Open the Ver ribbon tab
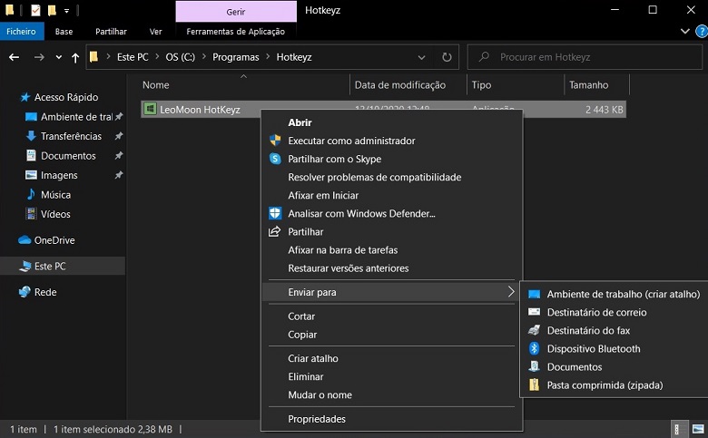Screen dimensions: 708x438 click(156, 31)
